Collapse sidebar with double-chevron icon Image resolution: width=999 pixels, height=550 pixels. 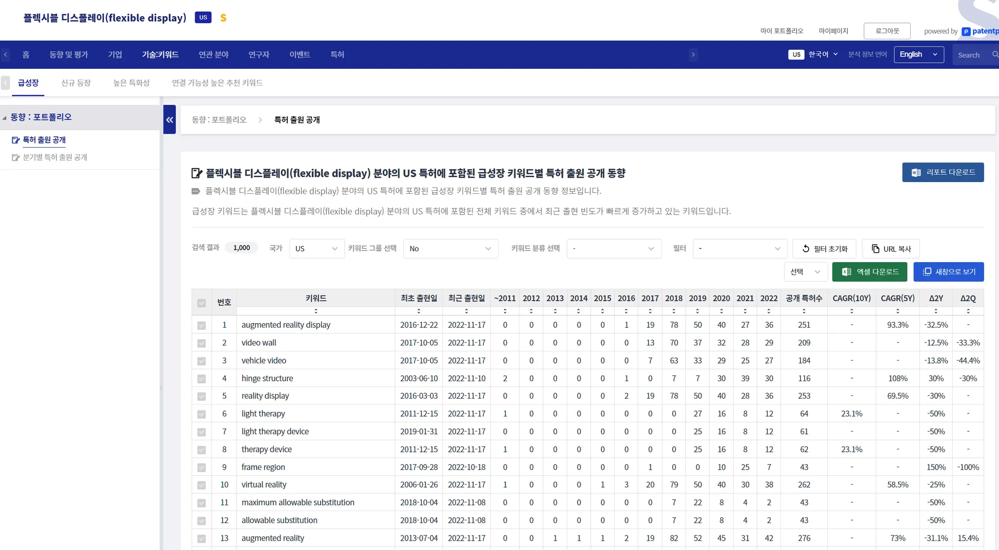tap(169, 120)
